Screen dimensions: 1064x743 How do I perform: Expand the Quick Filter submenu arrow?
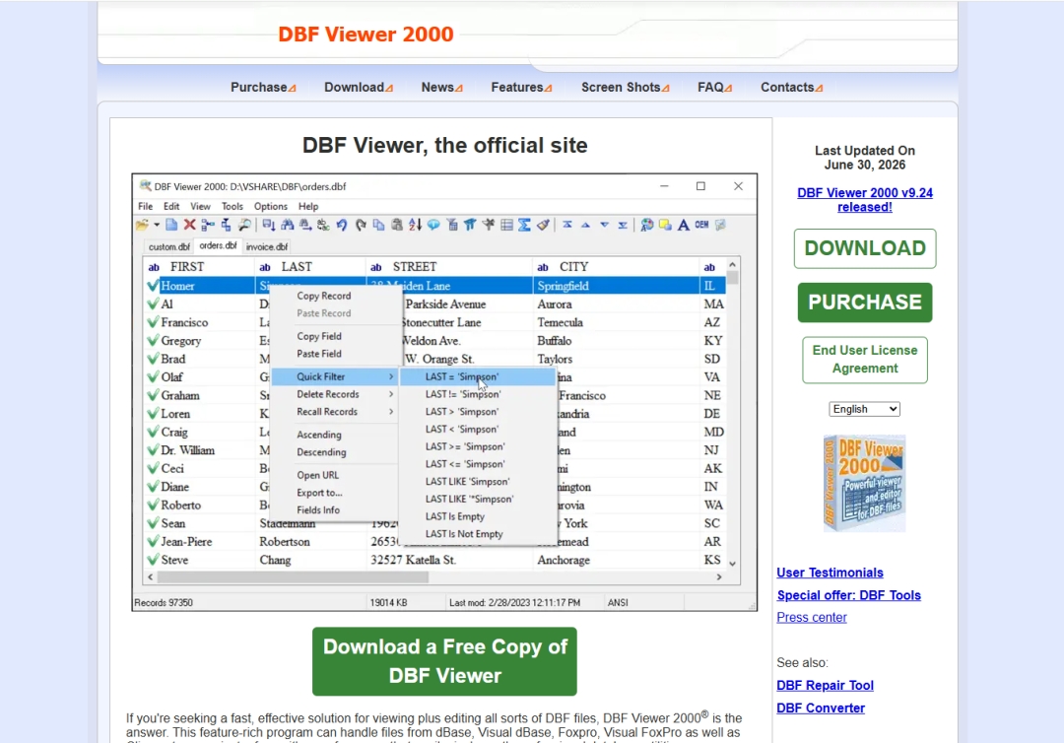point(391,376)
